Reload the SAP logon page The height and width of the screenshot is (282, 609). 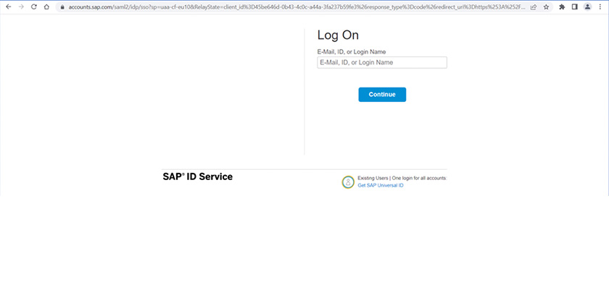click(34, 7)
